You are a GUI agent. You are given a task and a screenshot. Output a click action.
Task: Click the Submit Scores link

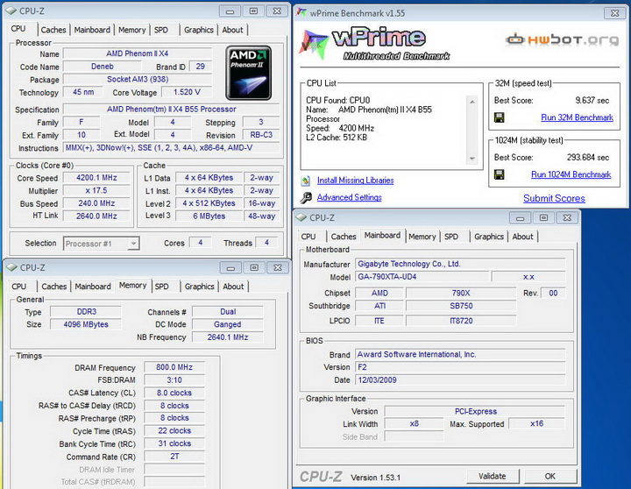tap(554, 198)
